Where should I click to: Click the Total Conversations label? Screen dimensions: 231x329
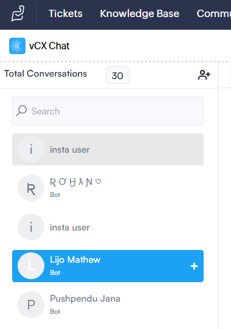pos(46,74)
